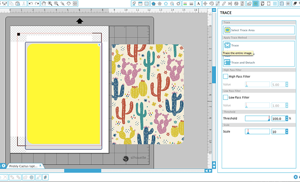Click the Fit to Page icon
Viewport: 300px width, 182px height.
coord(75,3)
